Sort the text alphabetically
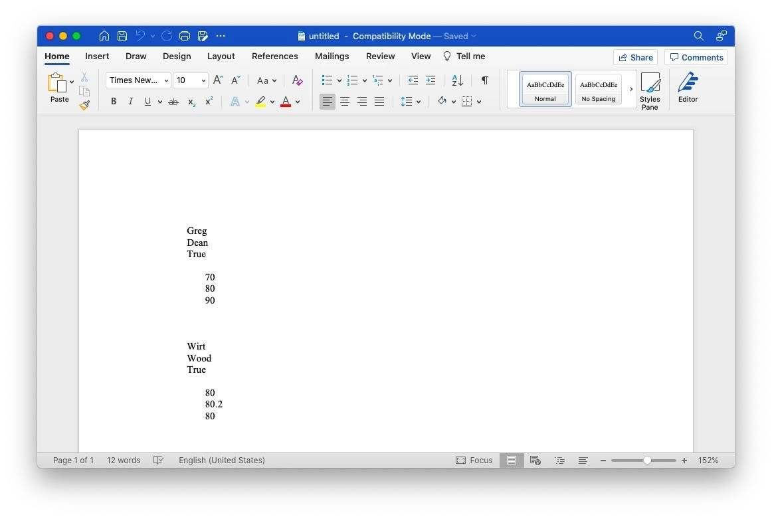This screenshot has width=772, height=517. click(x=457, y=80)
